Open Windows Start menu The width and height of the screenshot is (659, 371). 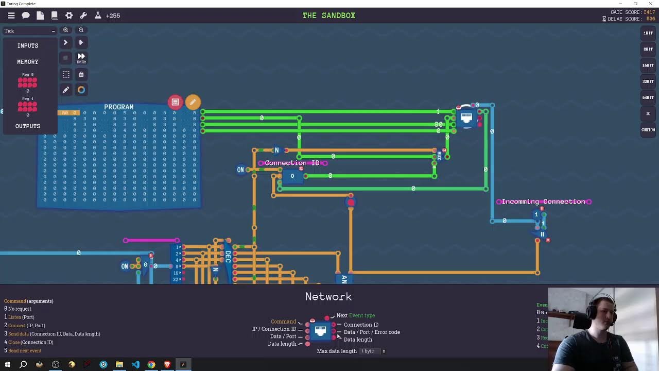tap(7, 365)
